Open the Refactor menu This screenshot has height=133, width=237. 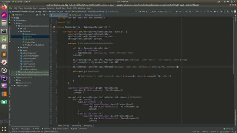pyautogui.click(x=51, y=8)
